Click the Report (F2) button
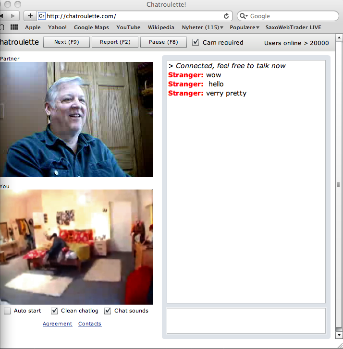Image resolution: width=343 pixels, height=349 pixels. pos(115,42)
